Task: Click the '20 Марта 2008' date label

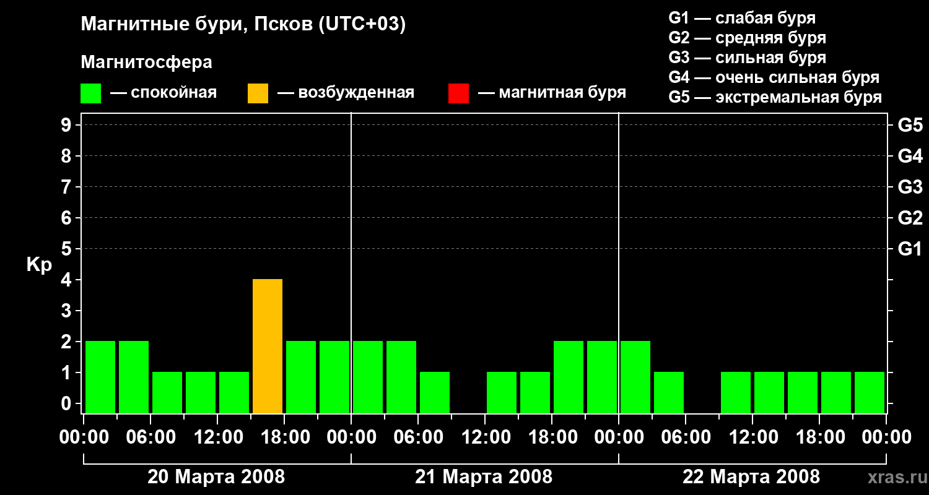Action: click(216, 477)
